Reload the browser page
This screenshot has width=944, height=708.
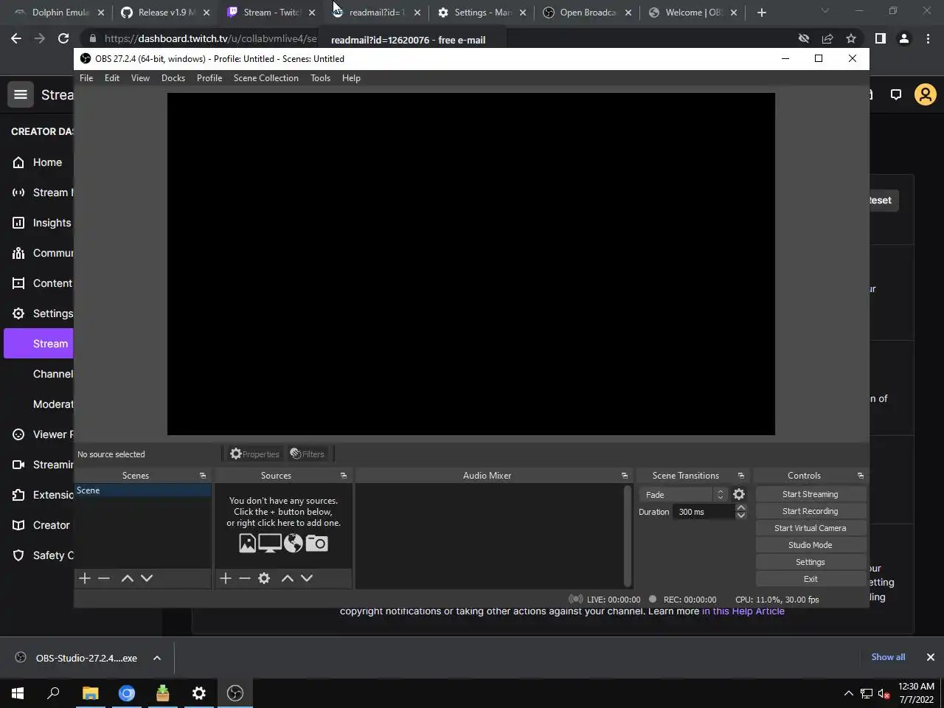63,38
